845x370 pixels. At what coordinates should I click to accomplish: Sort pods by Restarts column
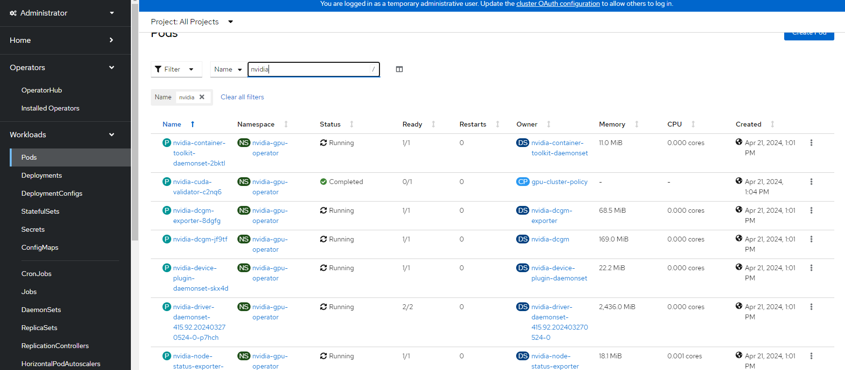[x=498, y=124]
